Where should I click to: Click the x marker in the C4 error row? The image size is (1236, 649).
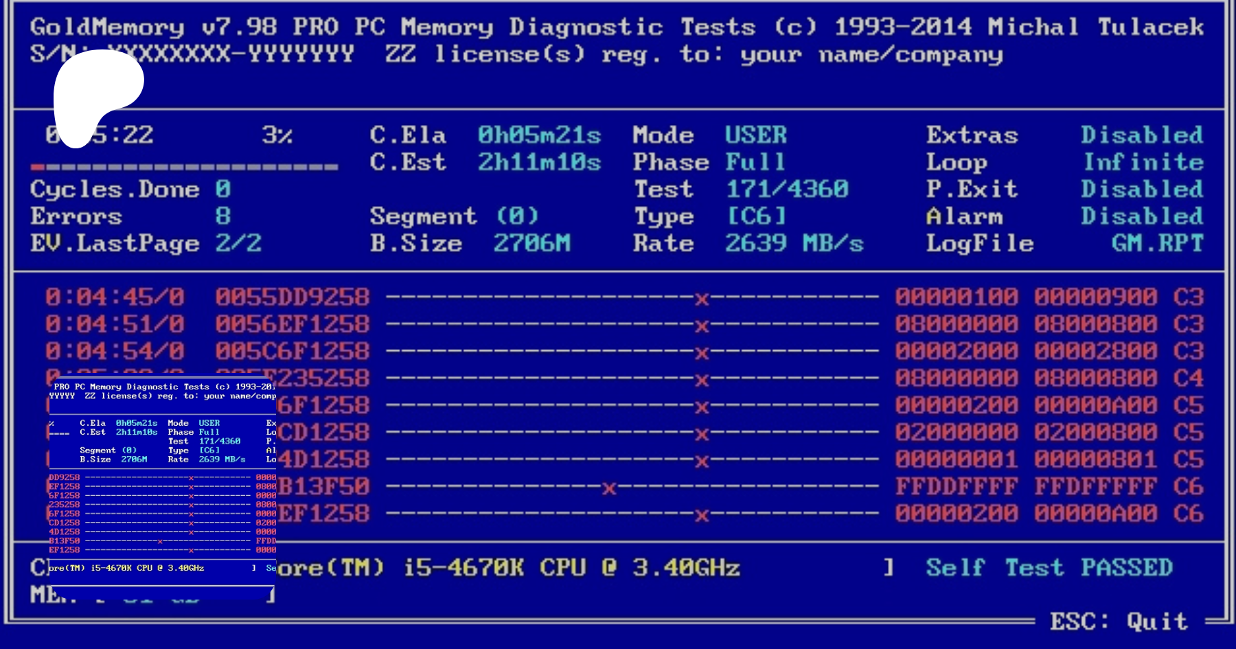pos(701,380)
